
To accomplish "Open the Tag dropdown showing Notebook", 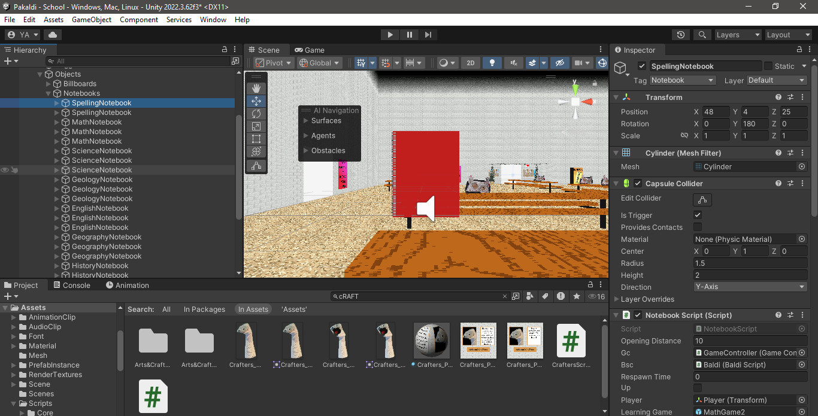I will click(x=683, y=80).
